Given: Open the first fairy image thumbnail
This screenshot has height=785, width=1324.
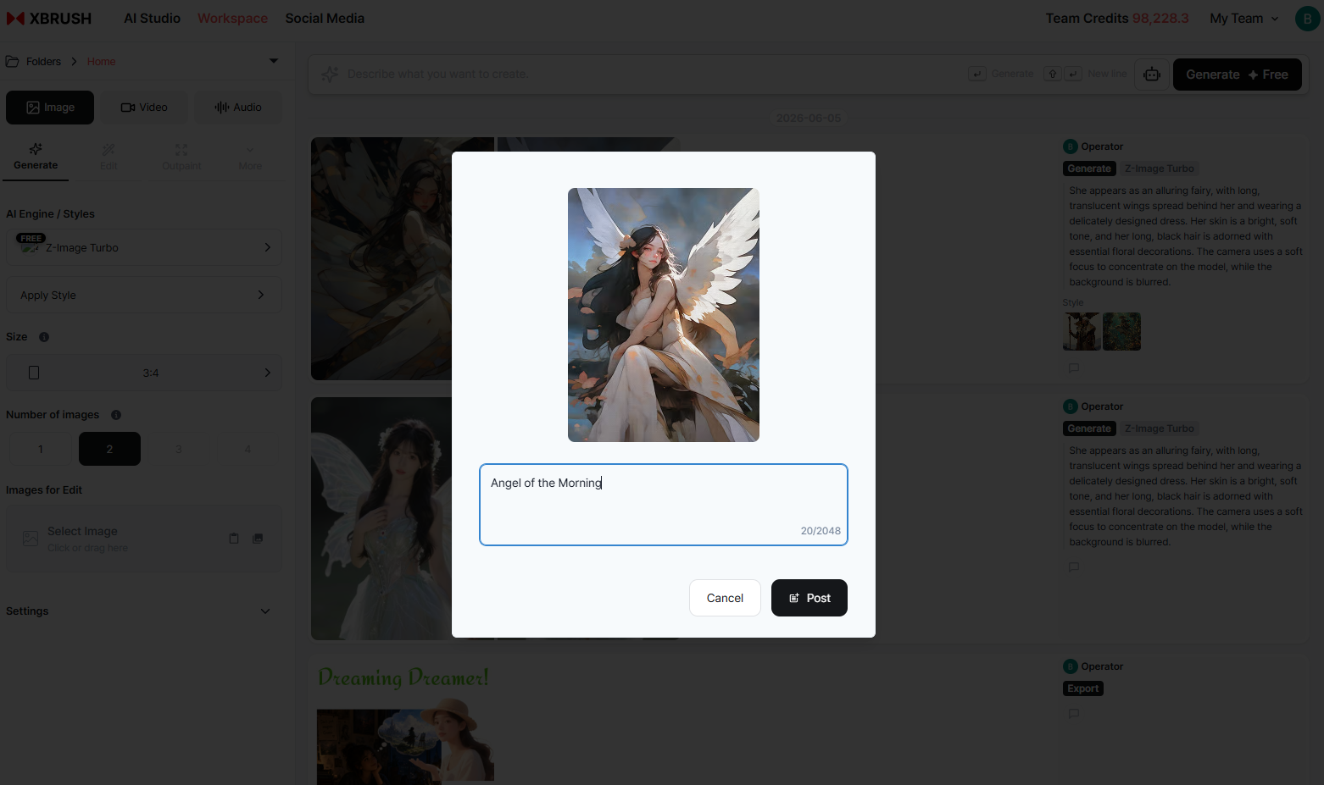Looking at the screenshot, I should click(381, 258).
